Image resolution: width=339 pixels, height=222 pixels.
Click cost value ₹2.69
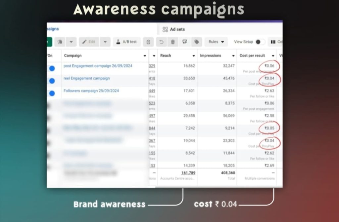point(269,166)
